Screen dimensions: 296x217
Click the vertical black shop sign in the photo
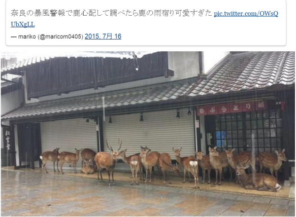(x=8, y=140)
